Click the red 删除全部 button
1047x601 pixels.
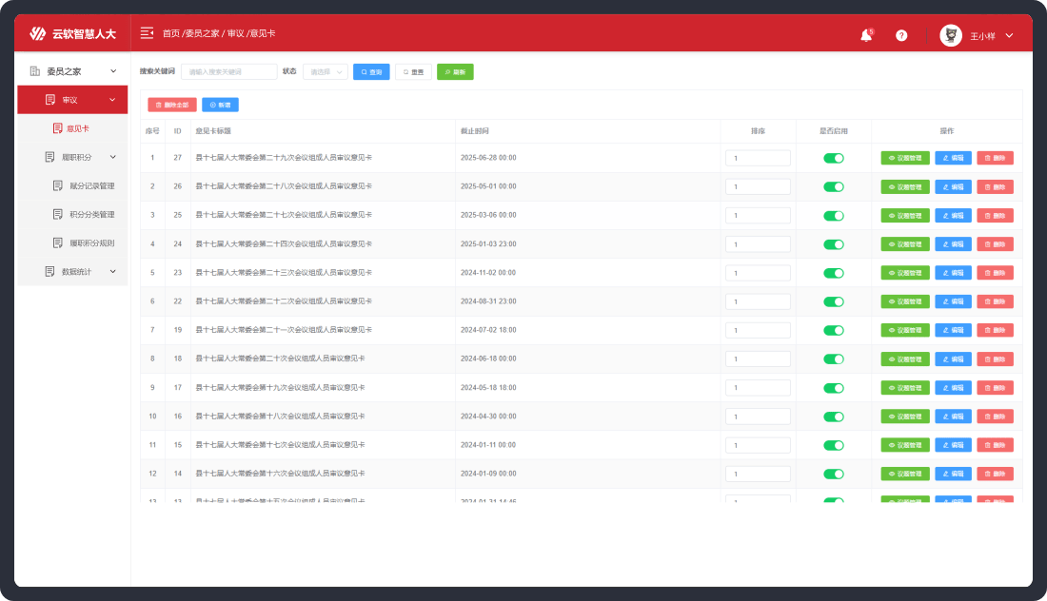(x=172, y=106)
